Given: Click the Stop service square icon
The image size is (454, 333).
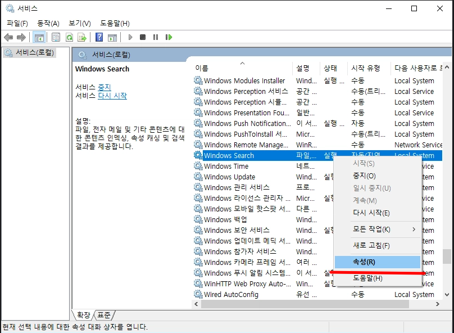Looking at the screenshot, I should pos(143,37).
